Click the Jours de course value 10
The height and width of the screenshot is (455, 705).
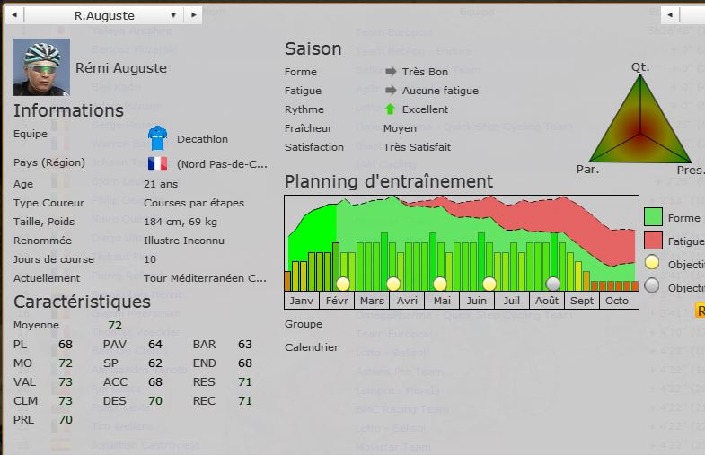(x=150, y=259)
